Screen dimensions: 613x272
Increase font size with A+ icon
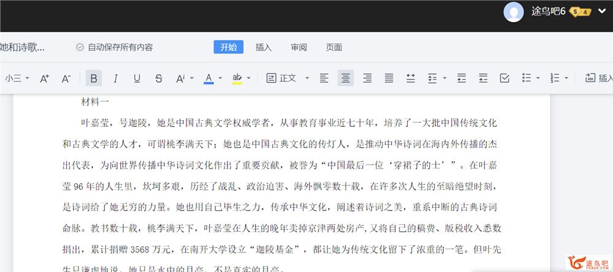click(x=44, y=78)
